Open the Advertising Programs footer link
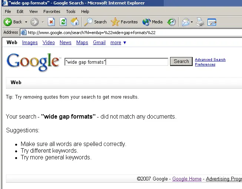The image size is (242, 189). click(224, 179)
